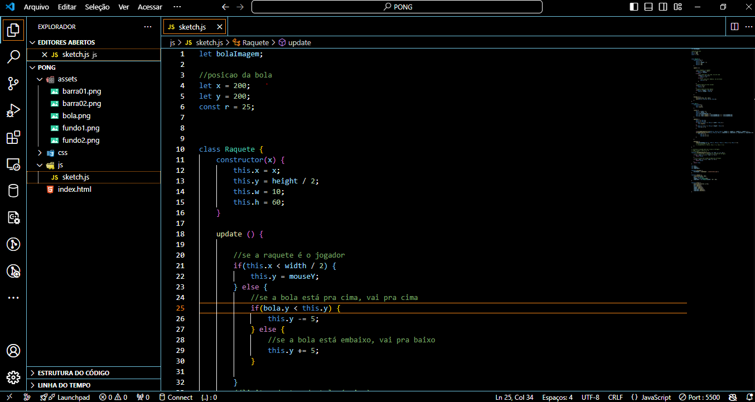Expand the css folder

click(x=94, y=153)
